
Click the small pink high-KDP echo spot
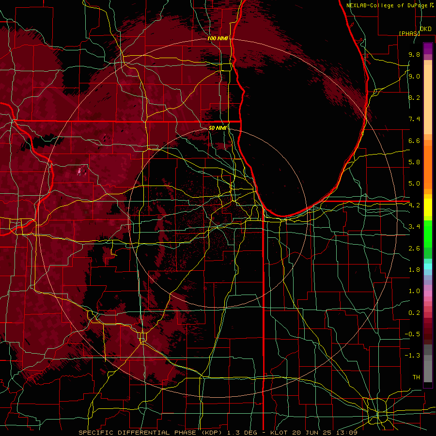click(x=80, y=171)
